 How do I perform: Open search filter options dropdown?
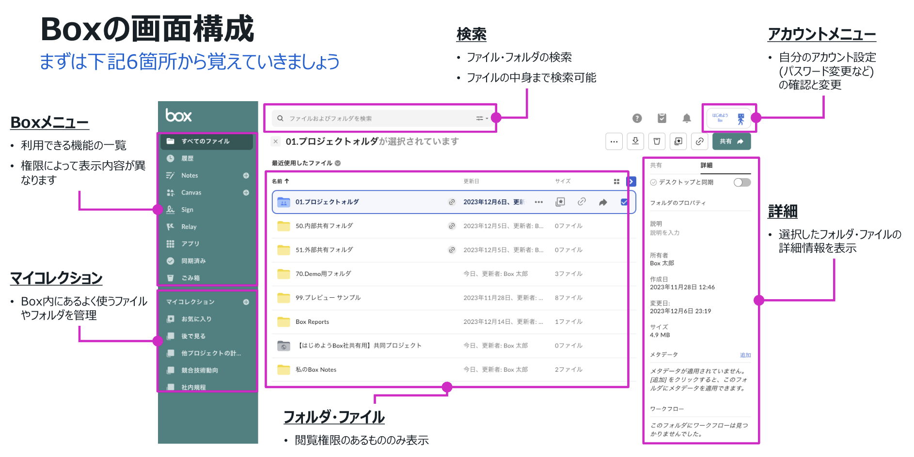pos(481,119)
